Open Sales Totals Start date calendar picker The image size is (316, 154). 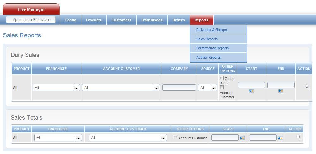coord(242,138)
